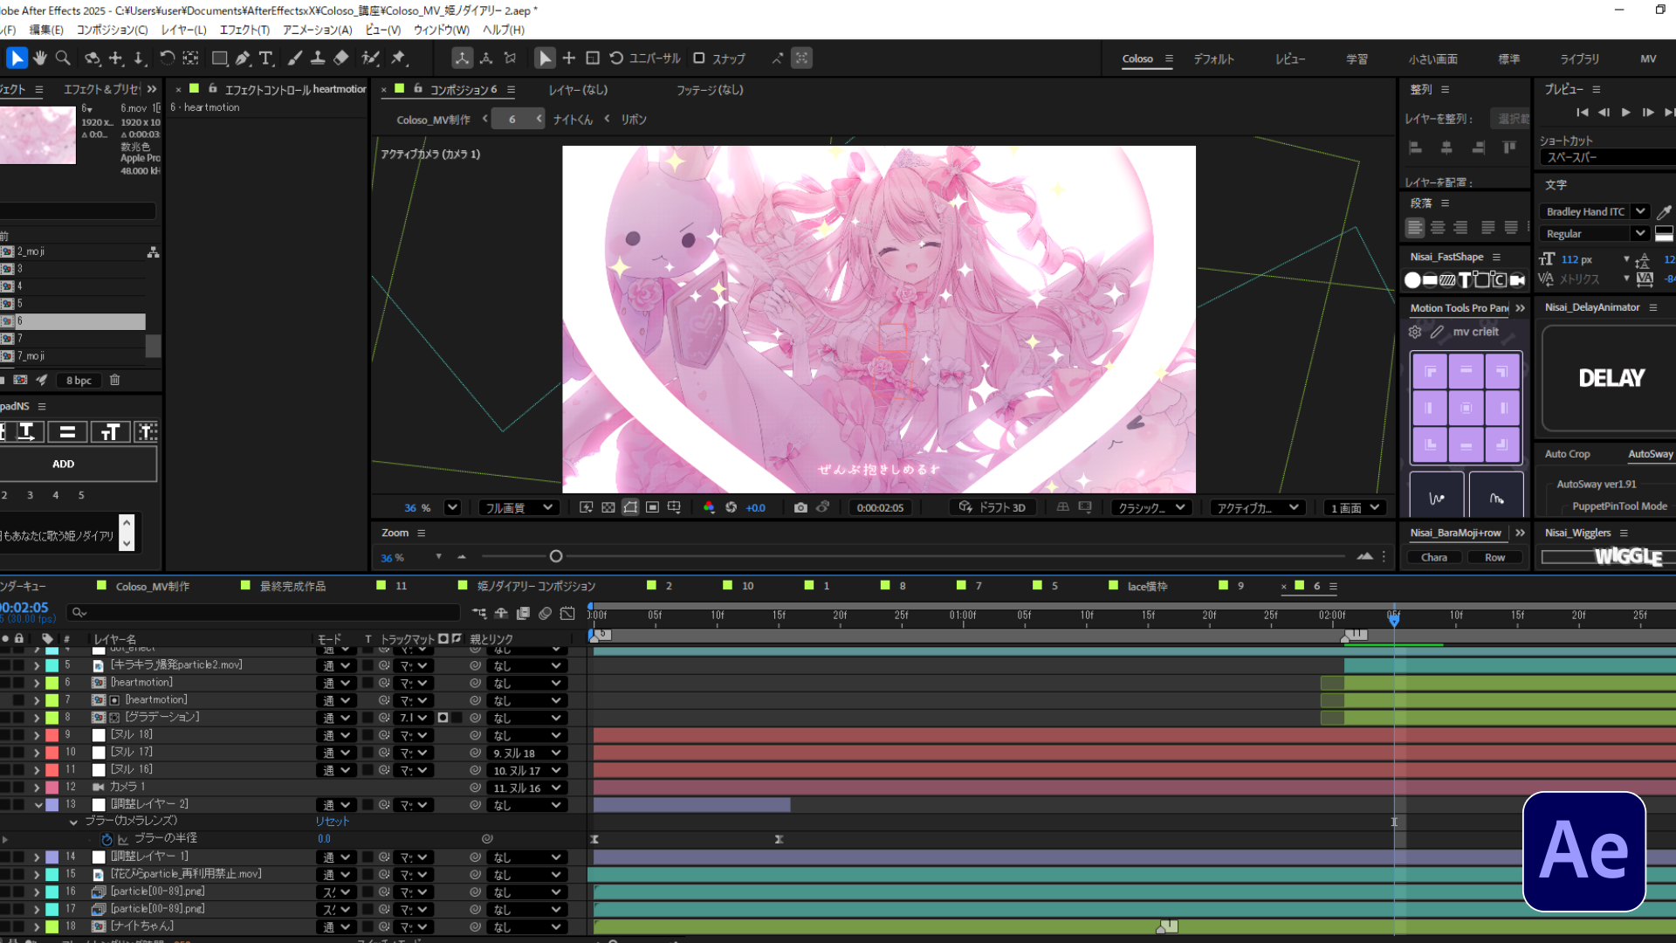The image size is (1676, 943).
Task: Click the graph editor icon in timeline
Action: click(x=567, y=614)
